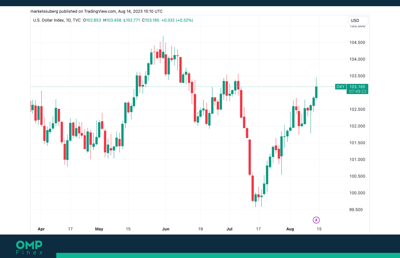Click the 103.185 current price badge

(357, 87)
